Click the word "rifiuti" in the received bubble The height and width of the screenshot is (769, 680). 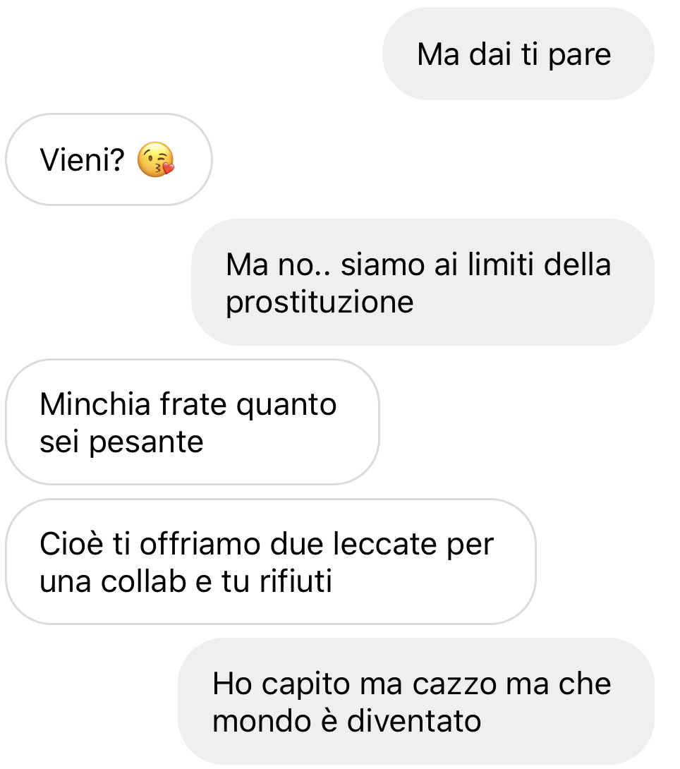[x=296, y=581]
